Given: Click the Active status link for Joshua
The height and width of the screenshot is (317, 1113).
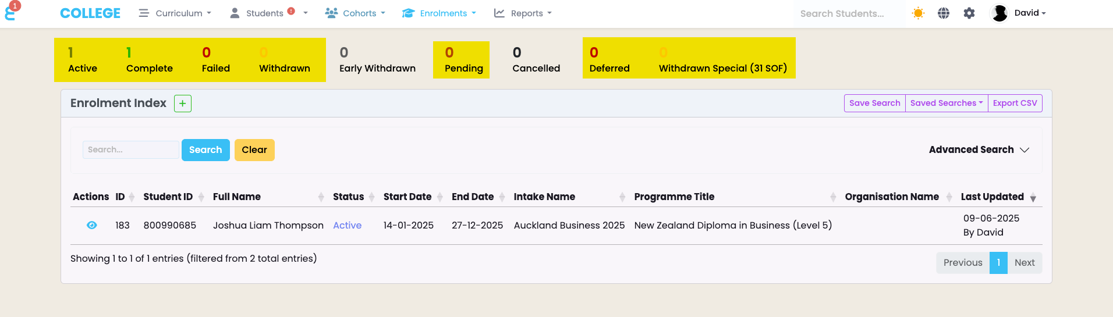Looking at the screenshot, I should pyautogui.click(x=347, y=225).
